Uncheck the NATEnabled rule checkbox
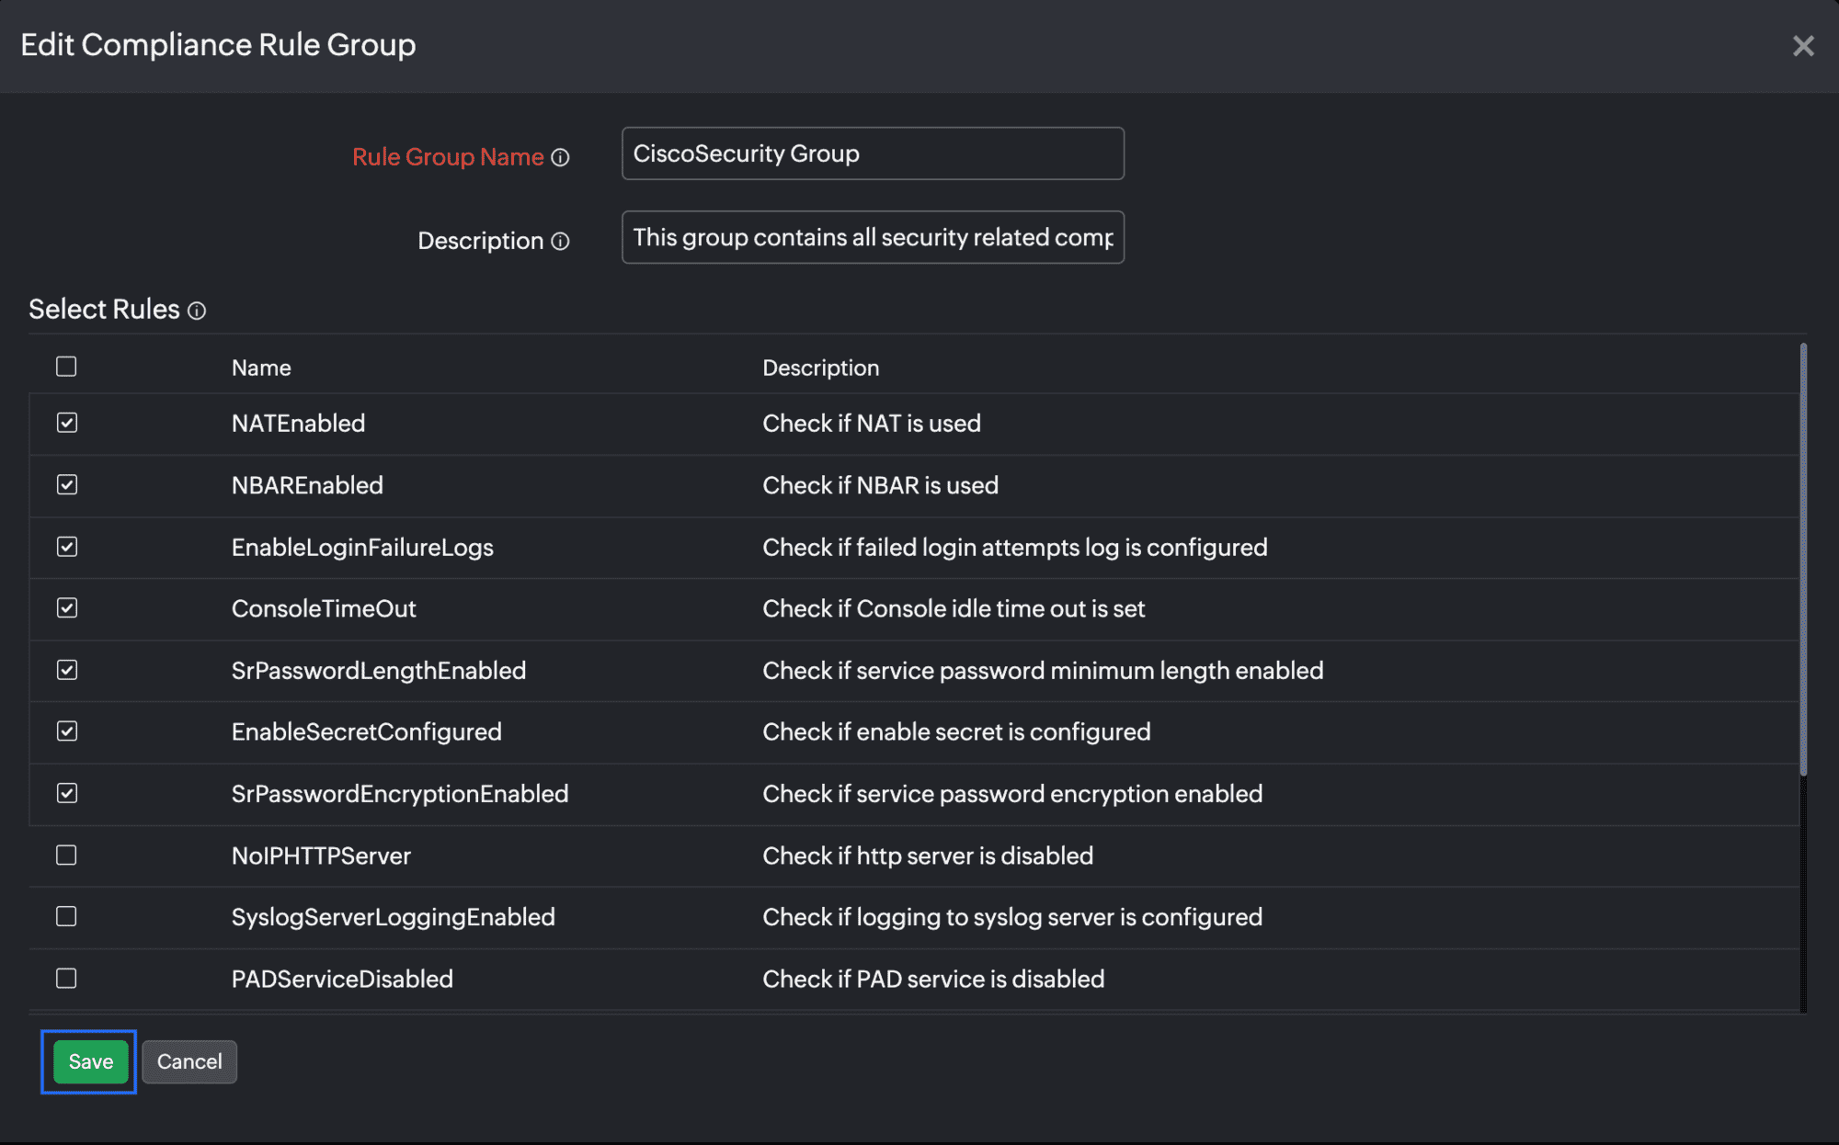1839x1145 pixels. (67, 423)
